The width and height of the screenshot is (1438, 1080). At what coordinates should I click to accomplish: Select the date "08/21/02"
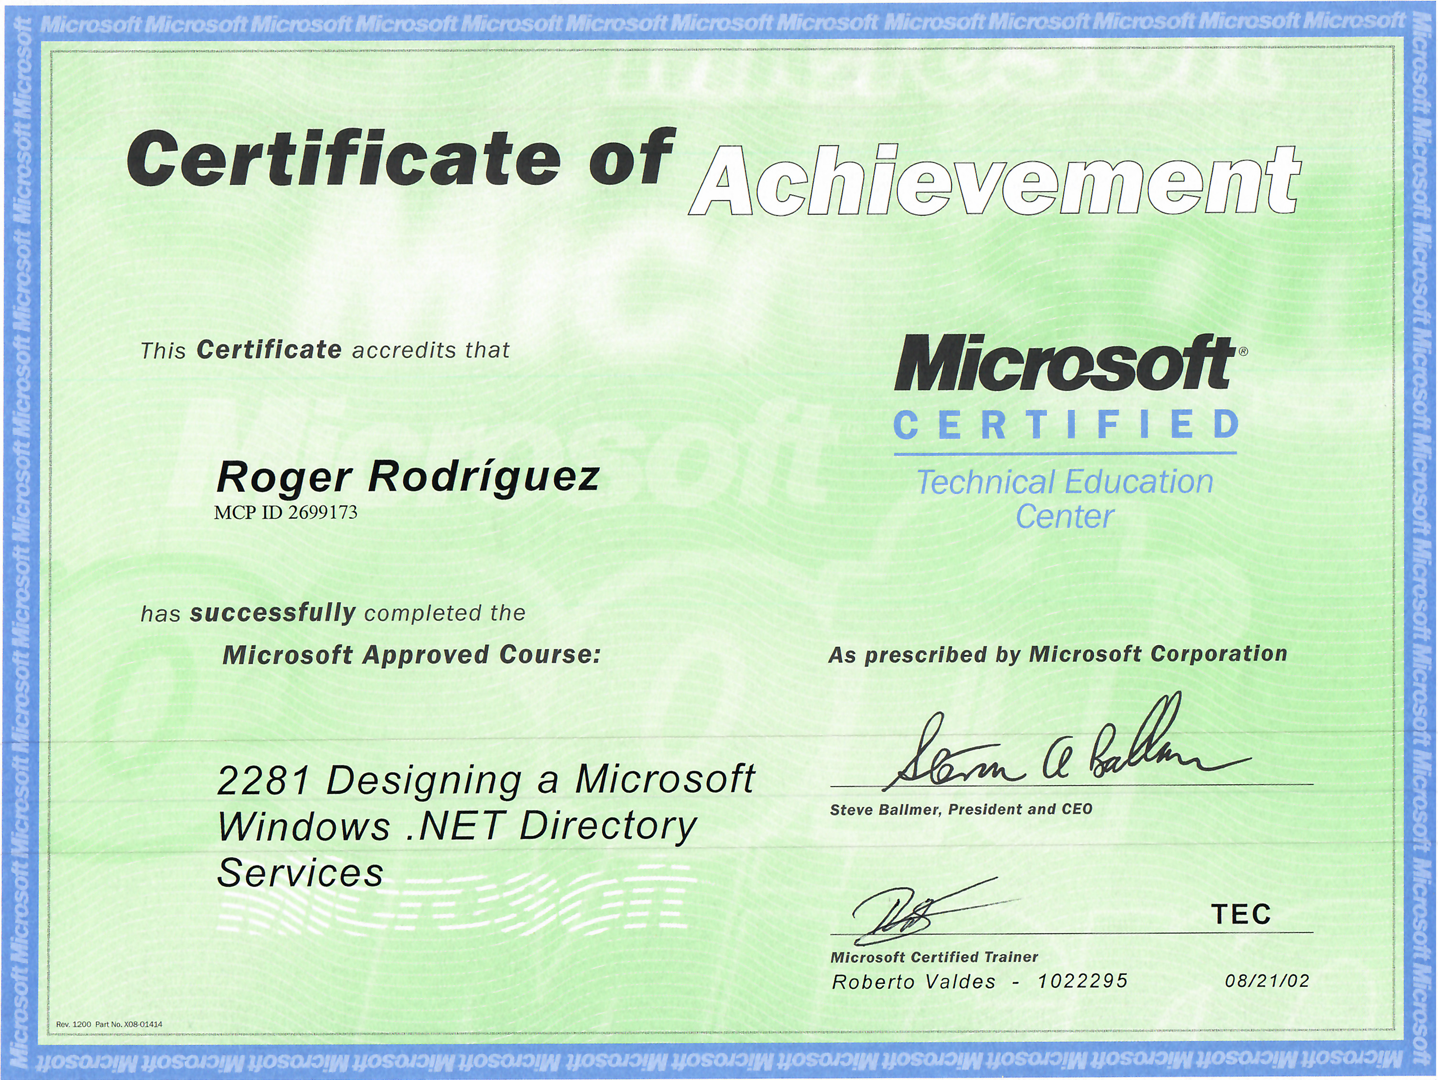point(1267,981)
